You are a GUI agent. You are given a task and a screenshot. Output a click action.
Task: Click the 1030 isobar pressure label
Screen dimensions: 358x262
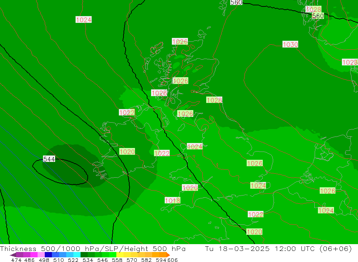pyautogui.click(x=290, y=44)
